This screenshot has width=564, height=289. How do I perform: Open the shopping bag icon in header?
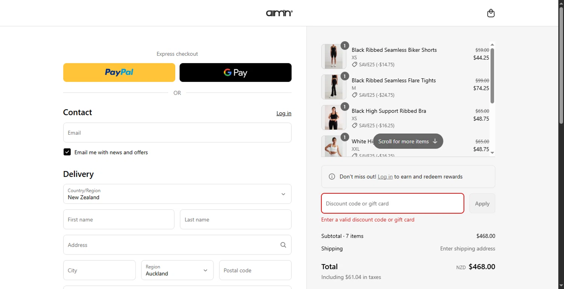[x=491, y=13]
